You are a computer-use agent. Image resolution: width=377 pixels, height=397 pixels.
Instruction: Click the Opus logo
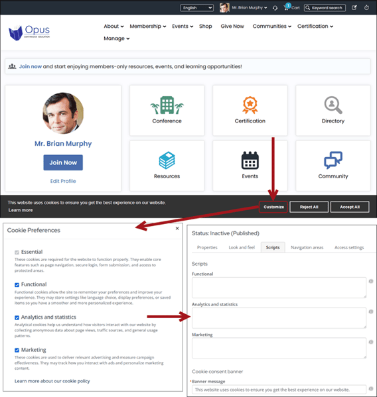pyautogui.click(x=29, y=32)
